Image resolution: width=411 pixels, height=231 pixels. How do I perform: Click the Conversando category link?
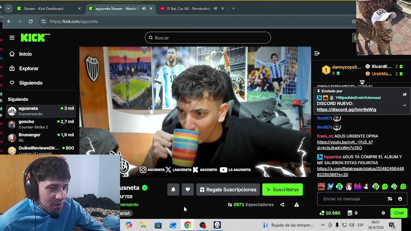point(129,205)
